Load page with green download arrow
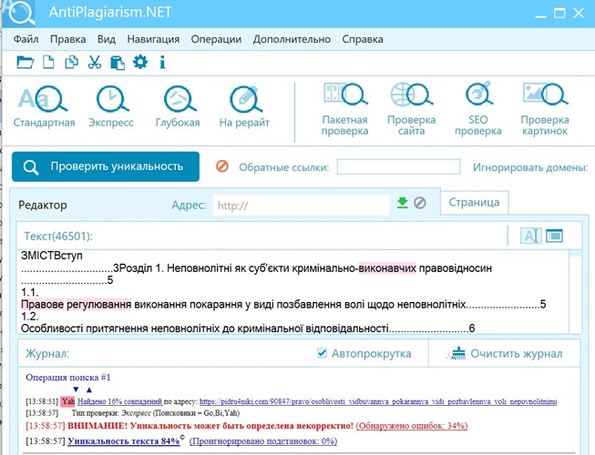This screenshot has width=595, height=455. [402, 203]
